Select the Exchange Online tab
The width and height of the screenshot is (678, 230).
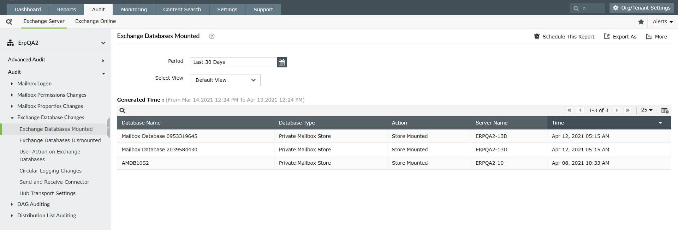(95, 21)
